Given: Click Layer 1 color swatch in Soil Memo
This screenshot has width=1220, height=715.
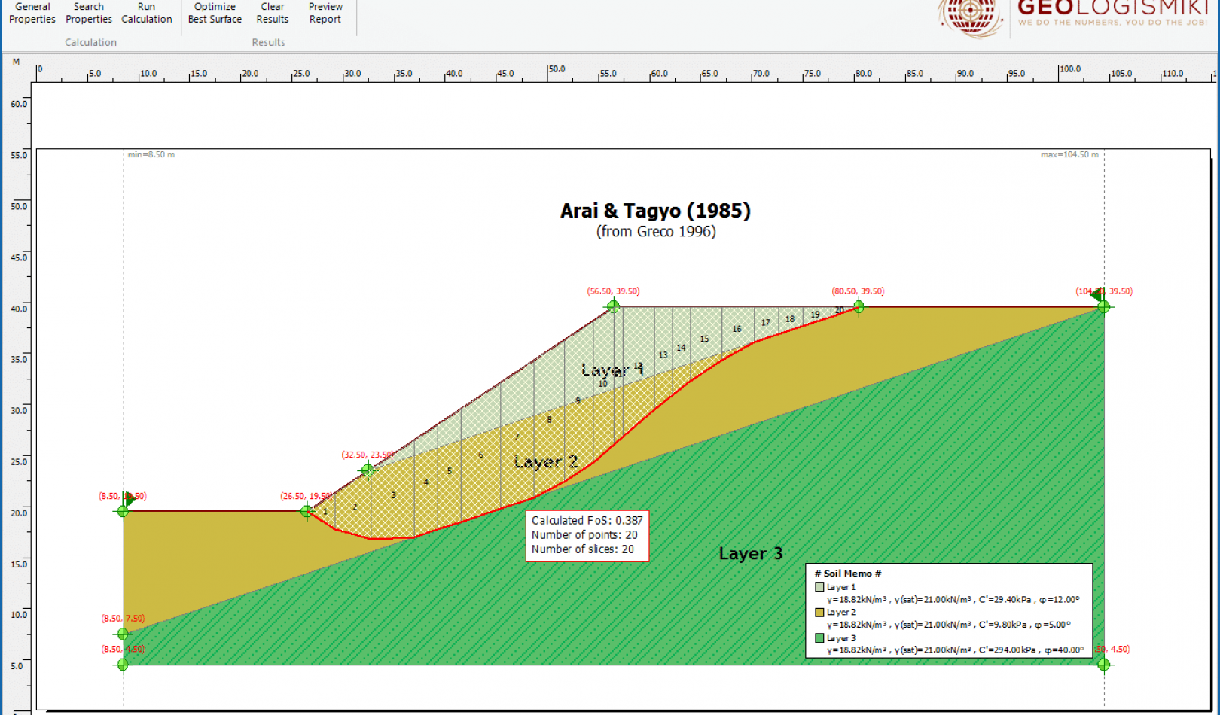Looking at the screenshot, I should point(819,587).
